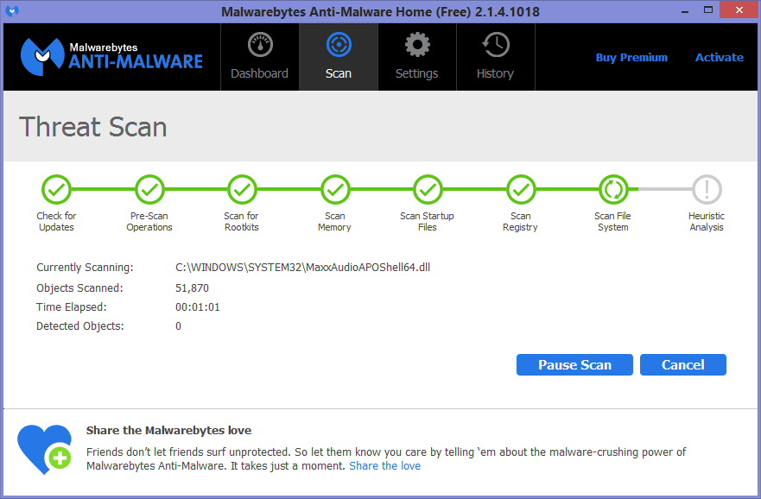Close the Malwarebytes window

click(739, 10)
